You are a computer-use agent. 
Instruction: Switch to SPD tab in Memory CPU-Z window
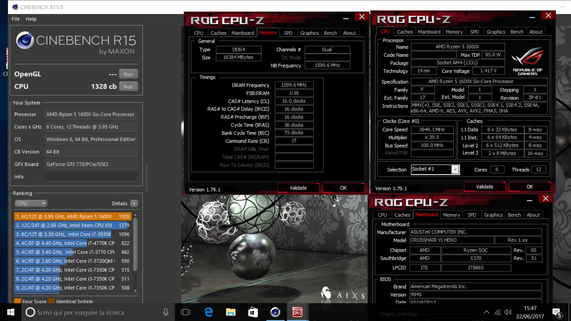[x=288, y=33]
